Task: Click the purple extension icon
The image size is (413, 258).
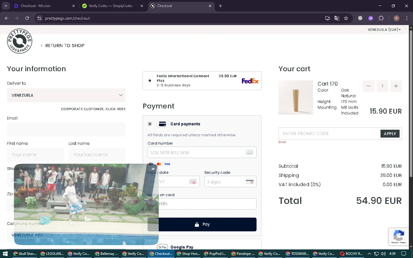Action: (371, 18)
